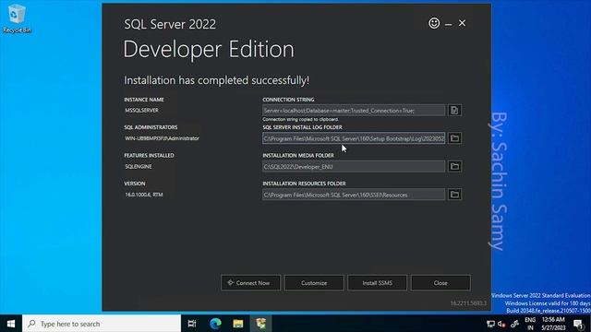Click the Connect Now button

[250, 283]
